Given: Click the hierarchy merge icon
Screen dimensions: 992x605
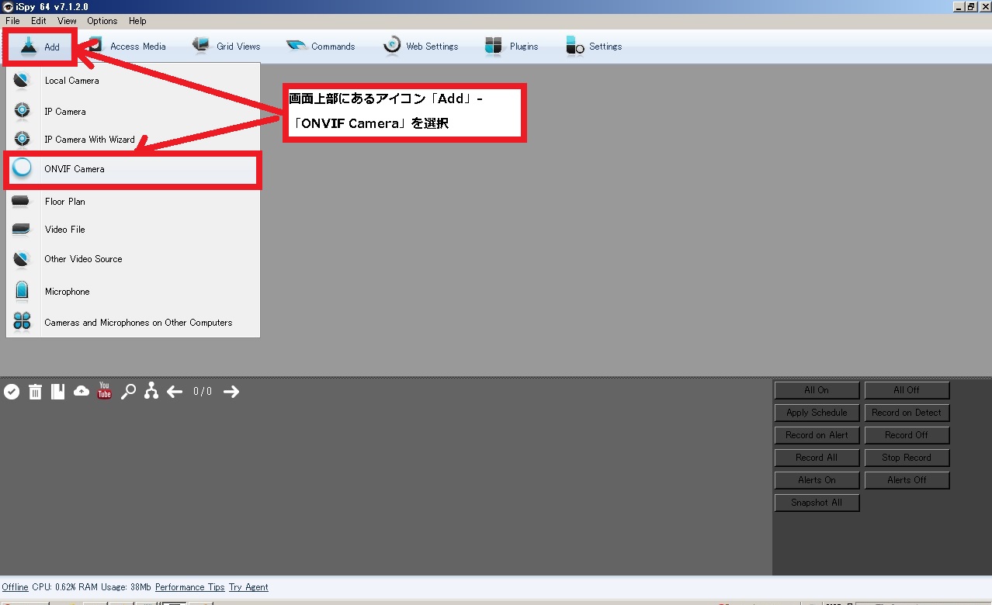Looking at the screenshot, I should 151,391.
